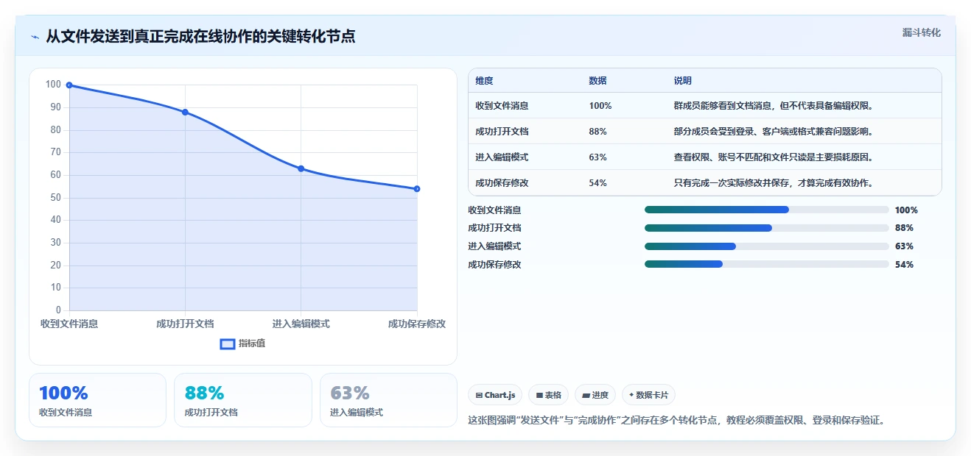Click the 漏斗转化 label in header
Screen dimensions: 971x456
(x=921, y=32)
